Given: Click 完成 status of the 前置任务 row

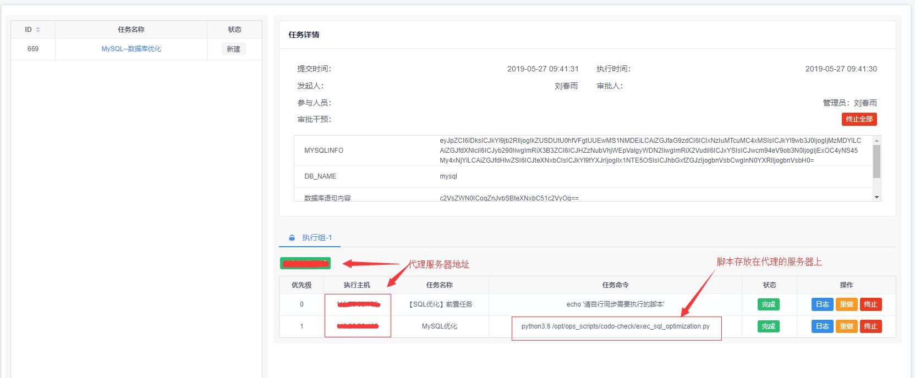Looking at the screenshot, I should tap(769, 304).
